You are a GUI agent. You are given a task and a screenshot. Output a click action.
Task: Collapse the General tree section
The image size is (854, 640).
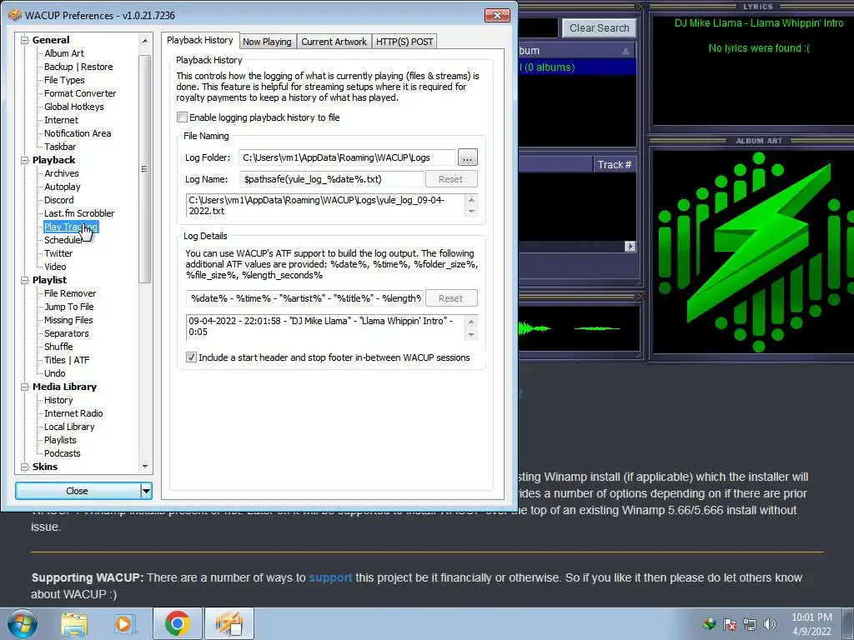[24, 40]
